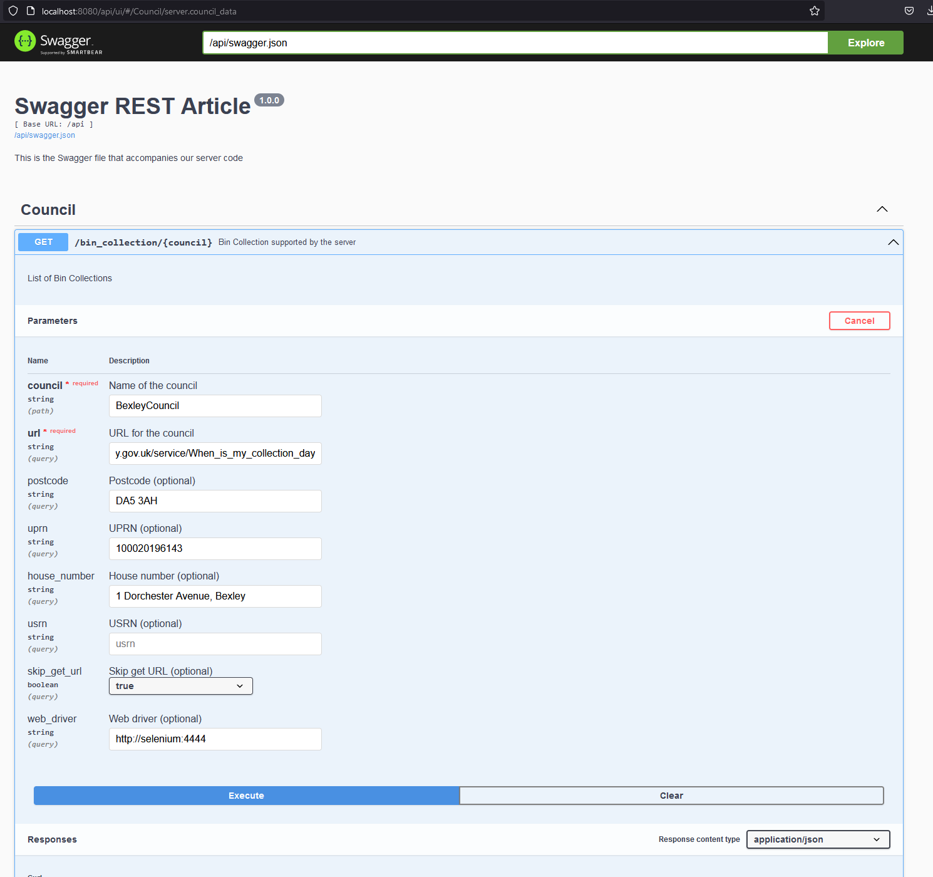933x877 pixels.
Task: Click the 'skip_get_url' parameter name
Action: click(54, 672)
